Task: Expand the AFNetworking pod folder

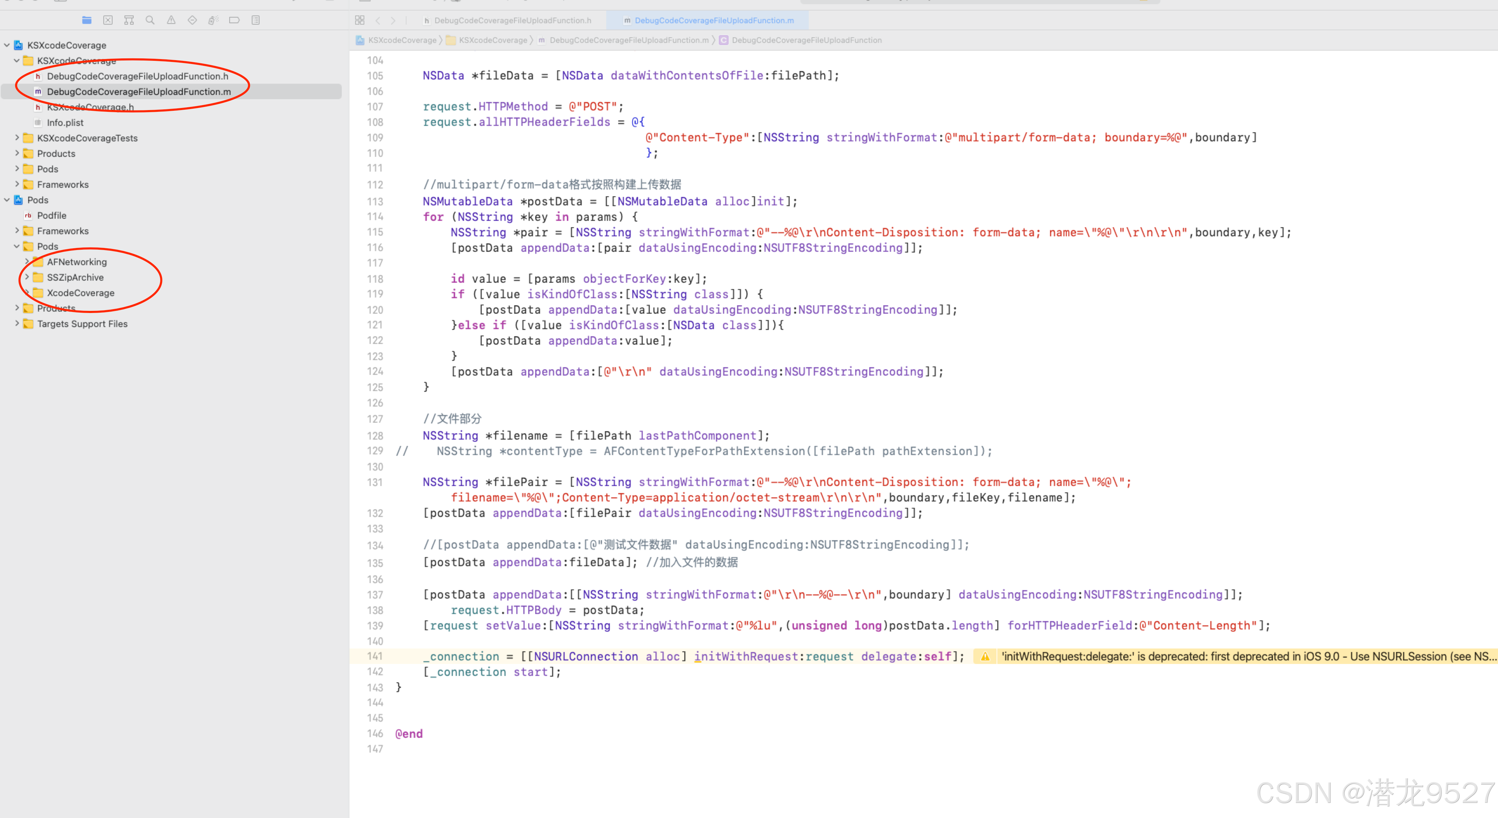Action: point(27,262)
